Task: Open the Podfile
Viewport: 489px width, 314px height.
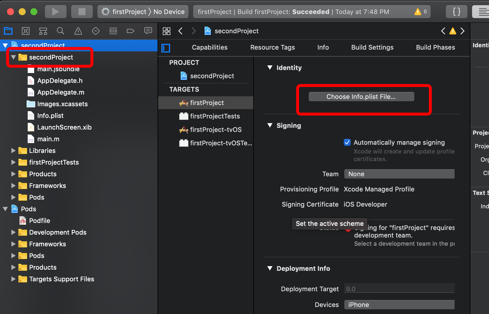Action: [x=39, y=221]
